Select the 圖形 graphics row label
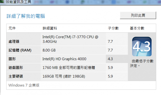 click(12, 59)
